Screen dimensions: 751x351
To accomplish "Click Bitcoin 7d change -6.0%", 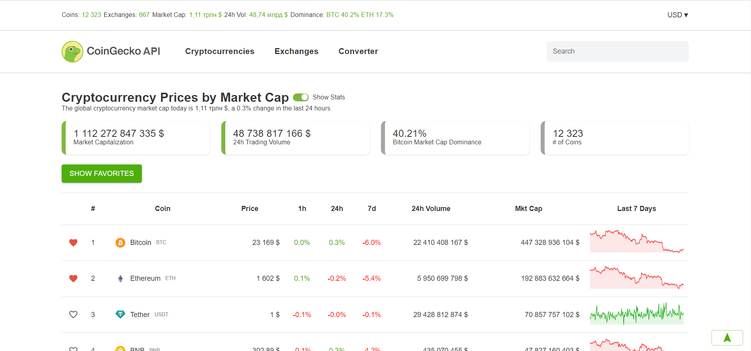I will click(x=372, y=243).
